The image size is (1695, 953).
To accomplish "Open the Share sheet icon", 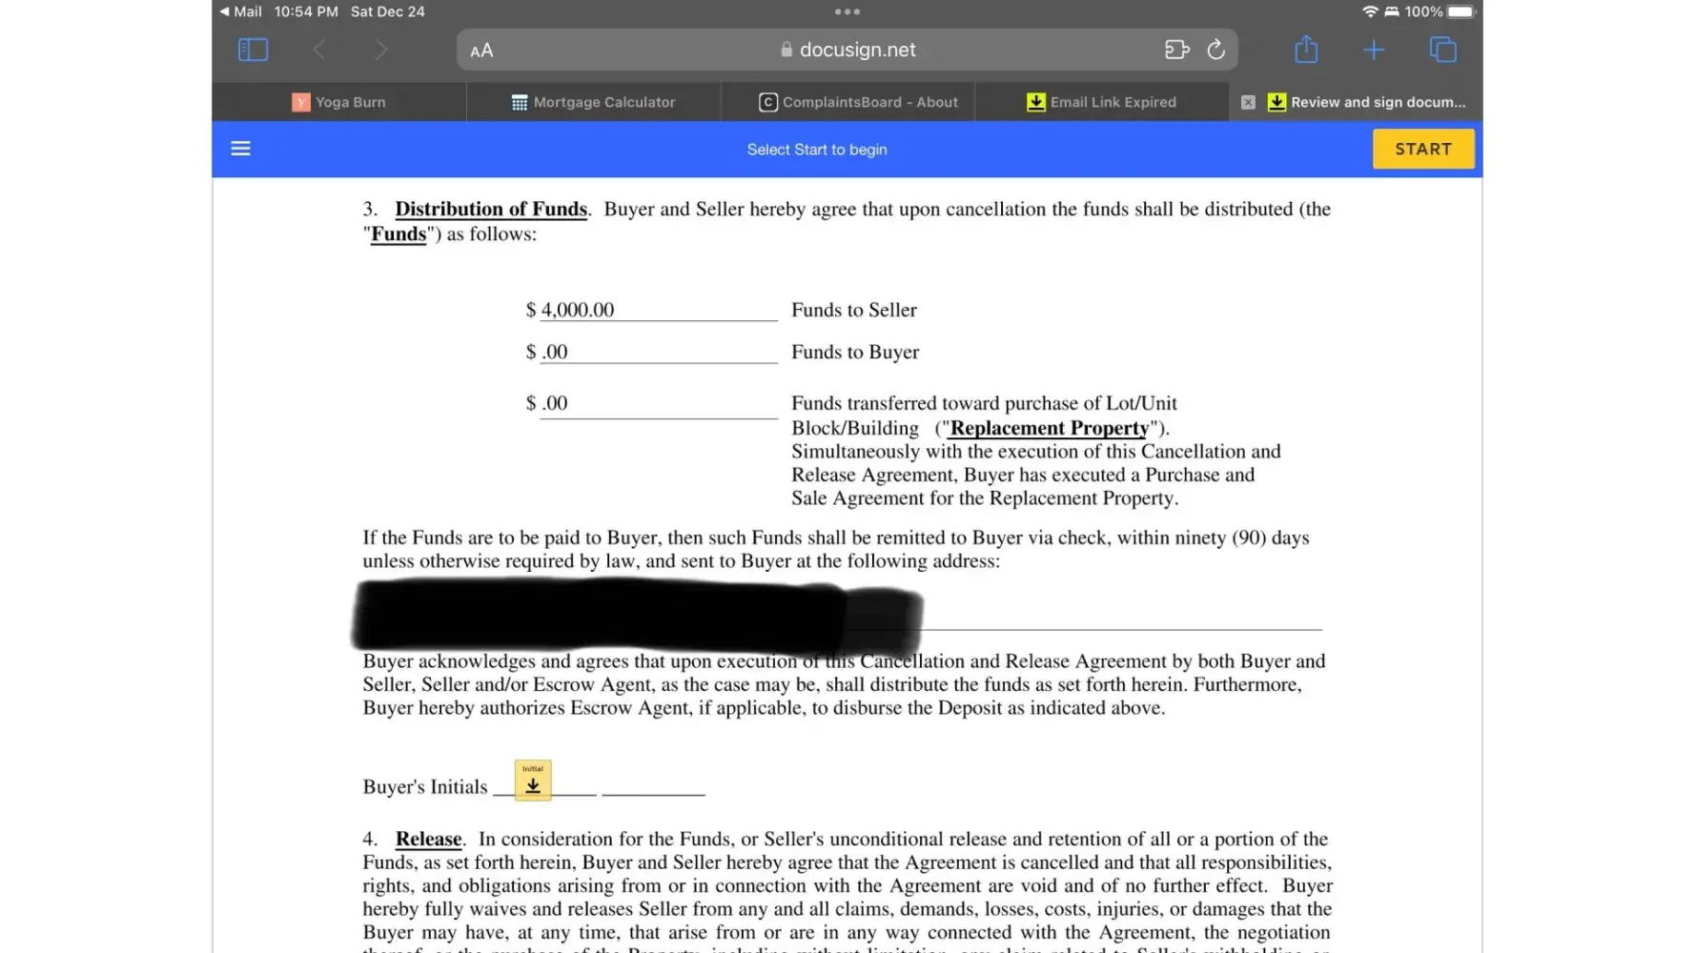I will point(1306,49).
